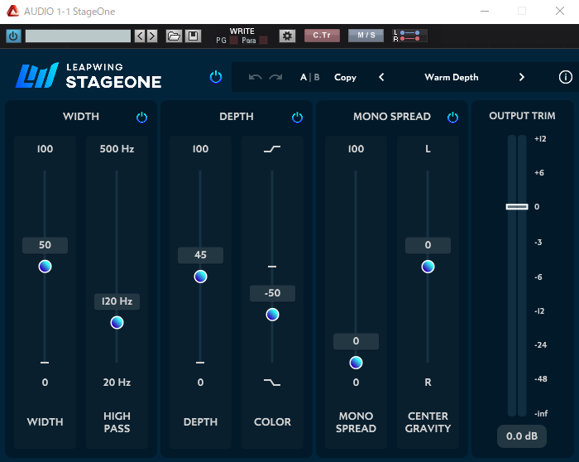Save preset with the floppy disk icon
579x462 pixels.
193,36
